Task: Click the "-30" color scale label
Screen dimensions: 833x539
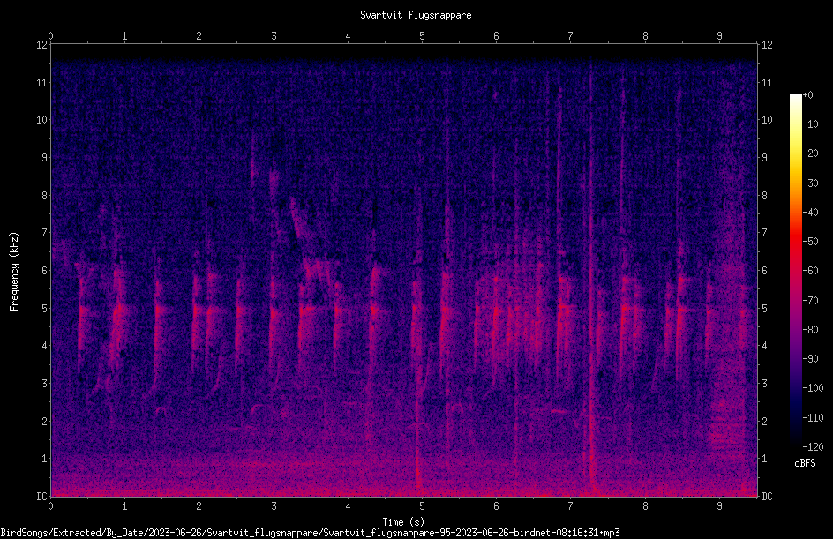Action: point(811,183)
